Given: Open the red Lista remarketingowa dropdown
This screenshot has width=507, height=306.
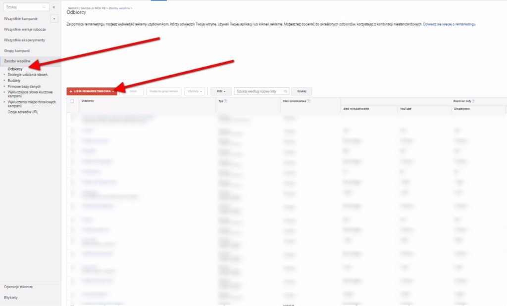Looking at the screenshot, I should point(92,91).
